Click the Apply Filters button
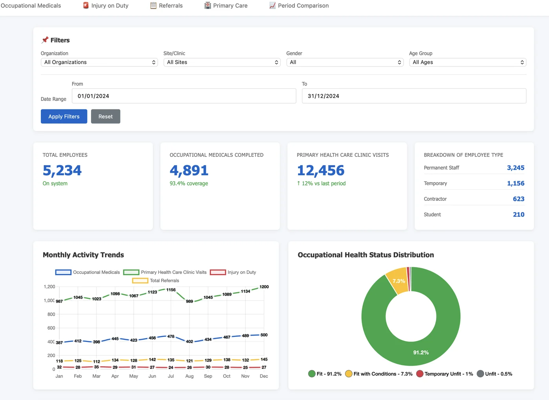This screenshot has width=549, height=400. tap(64, 116)
